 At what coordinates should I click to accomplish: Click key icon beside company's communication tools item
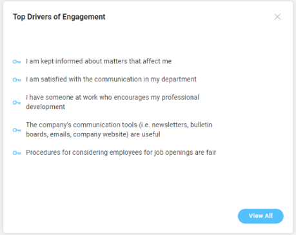17,130
